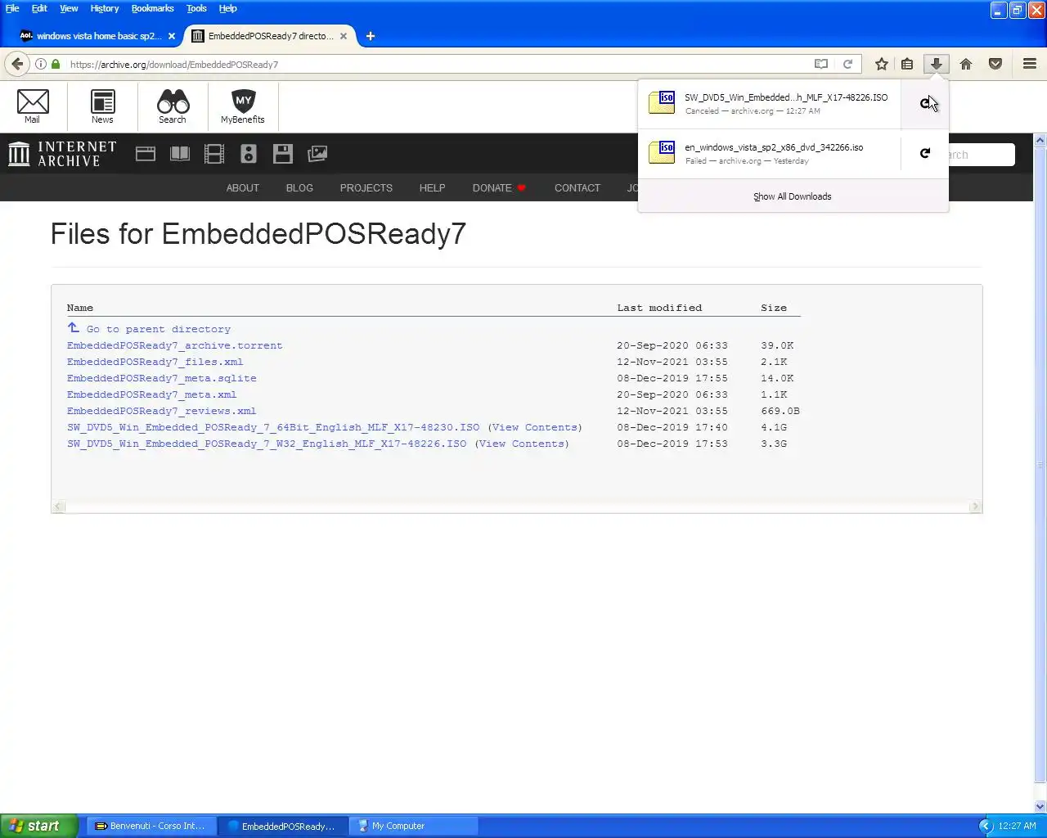
Task: Reload the current page
Action: (x=848, y=64)
